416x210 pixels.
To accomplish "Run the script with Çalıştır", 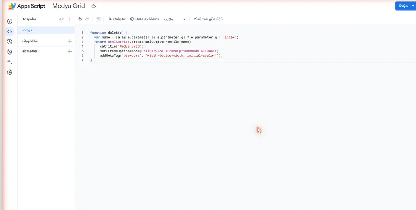I will (x=117, y=19).
